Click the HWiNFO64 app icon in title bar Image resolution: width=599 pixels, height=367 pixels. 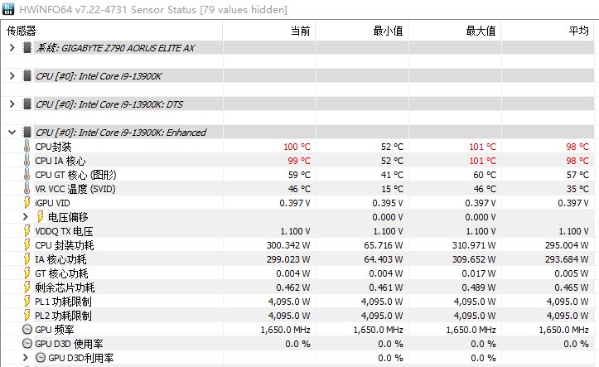(8, 9)
